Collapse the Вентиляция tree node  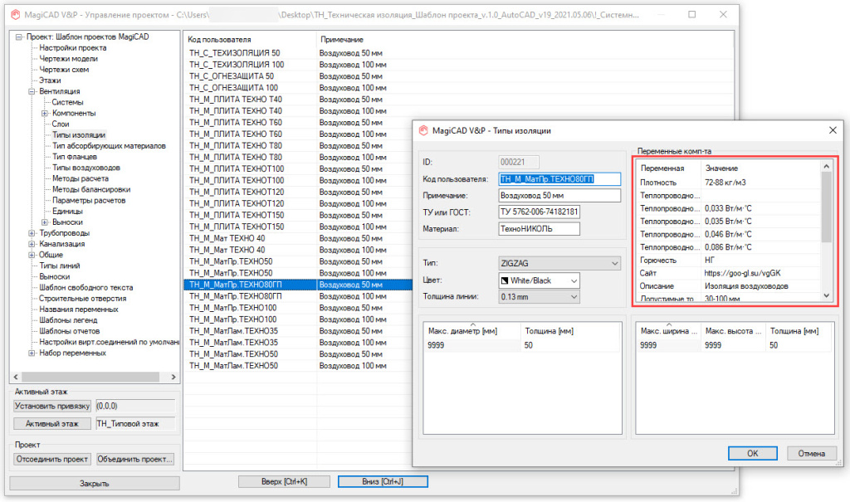click(x=32, y=91)
